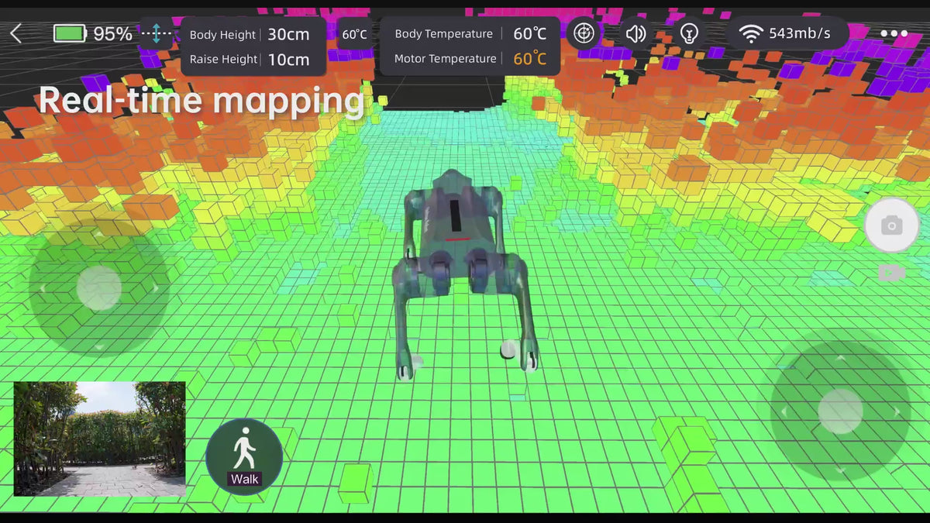
Task: Tap the Raise Height 10cm readout
Action: pyautogui.click(x=251, y=60)
